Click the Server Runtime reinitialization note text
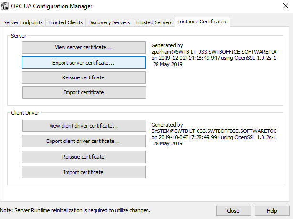This screenshot has height=219, width=293. [x=75, y=210]
